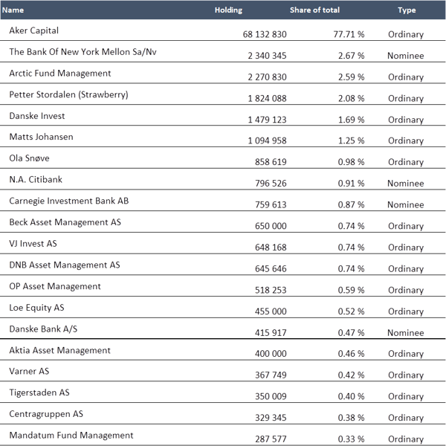Screen dimensions: 446x446
Task: Select the Matts Johansen name cell
Action: click(41, 137)
